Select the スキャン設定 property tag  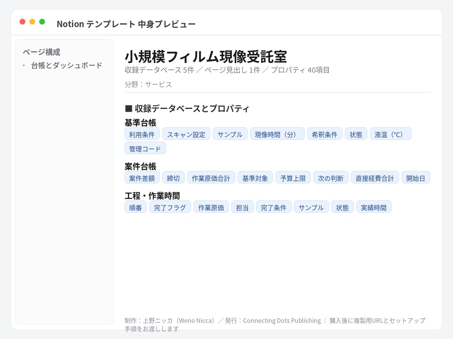(x=186, y=134)
